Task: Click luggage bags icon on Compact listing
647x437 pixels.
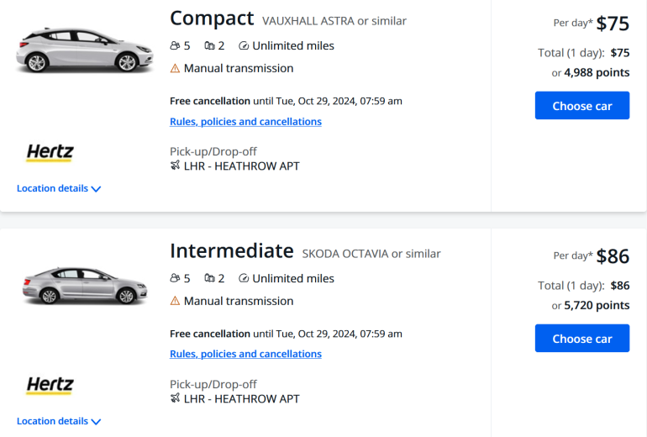Action: (209, 46)
